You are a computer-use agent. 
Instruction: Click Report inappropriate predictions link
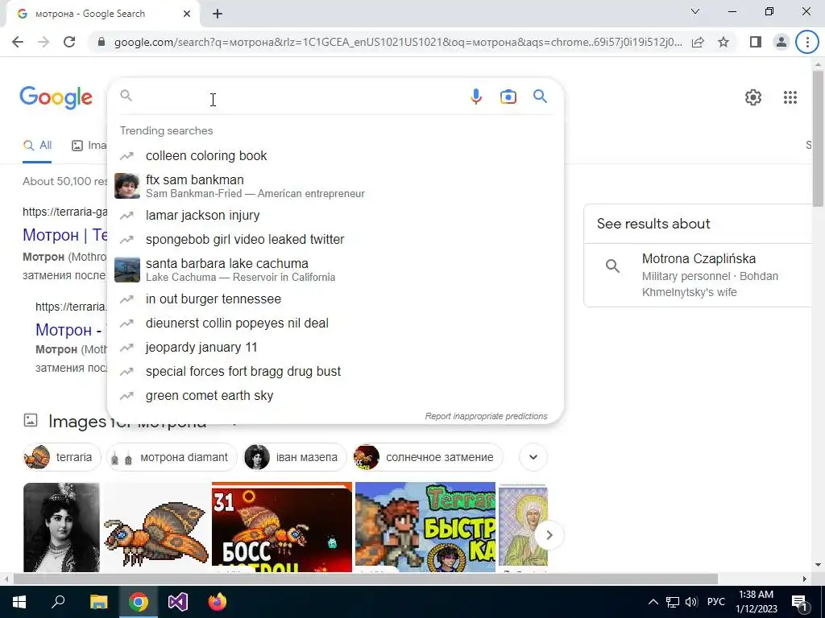click(x=486, y=416)
